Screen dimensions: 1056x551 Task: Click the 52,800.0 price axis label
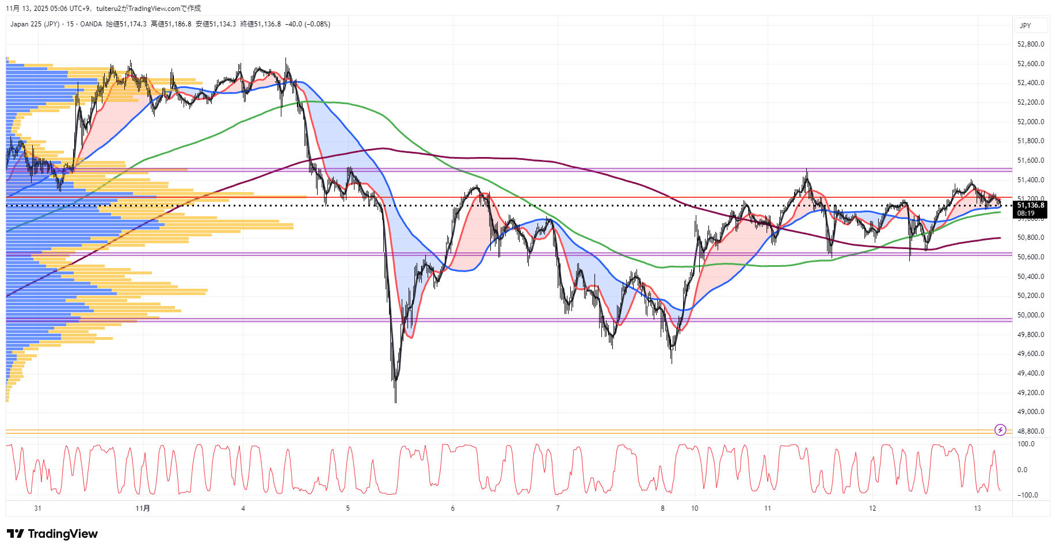[x=1030, y=44]
